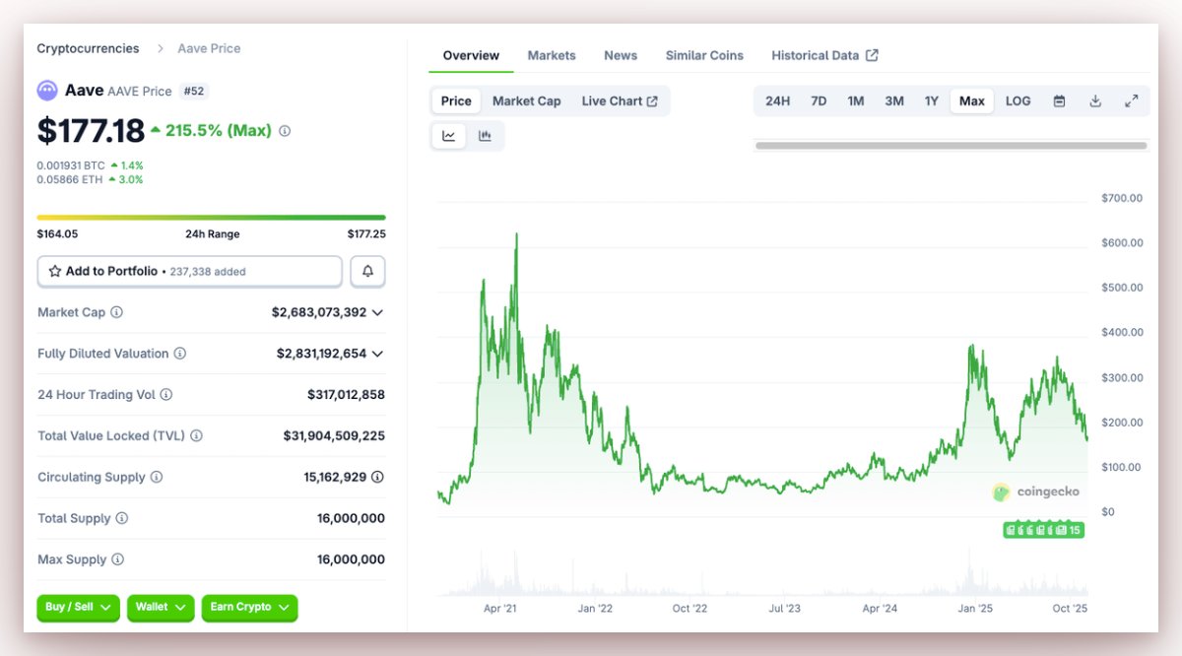Click the $31,904,509,225 TVL value
The image size is (1182, 656).
[x=334, y=436]
